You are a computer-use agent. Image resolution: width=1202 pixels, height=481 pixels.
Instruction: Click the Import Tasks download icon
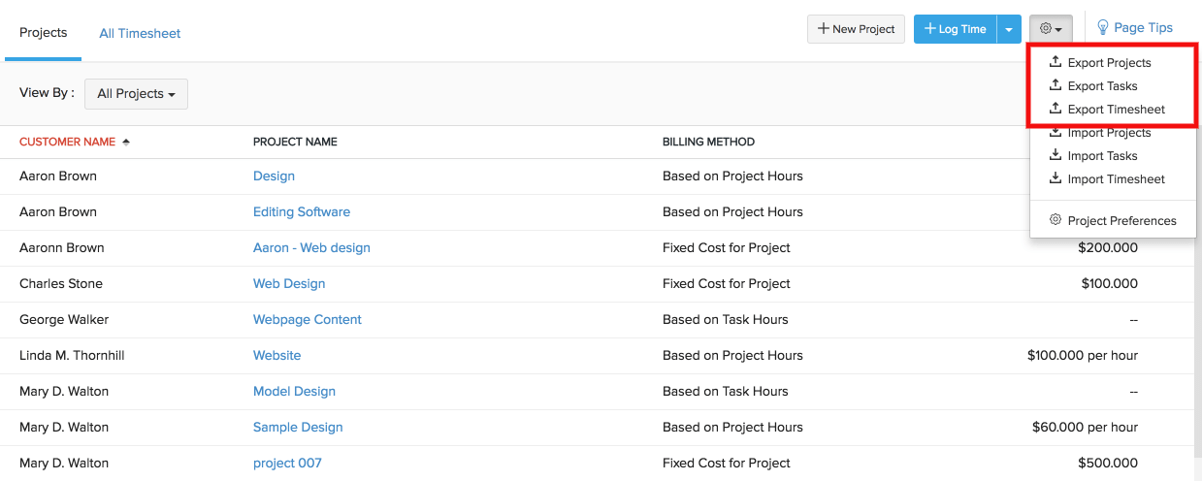(1056, 155)
